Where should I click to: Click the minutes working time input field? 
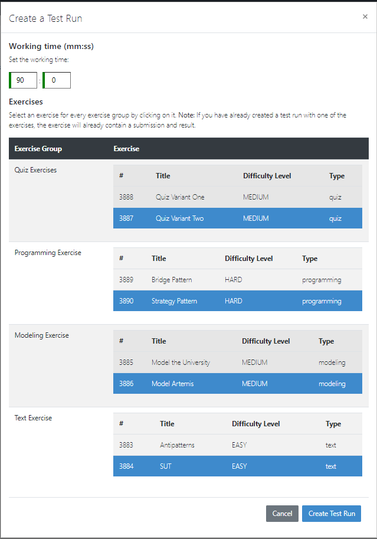[23, 80]
